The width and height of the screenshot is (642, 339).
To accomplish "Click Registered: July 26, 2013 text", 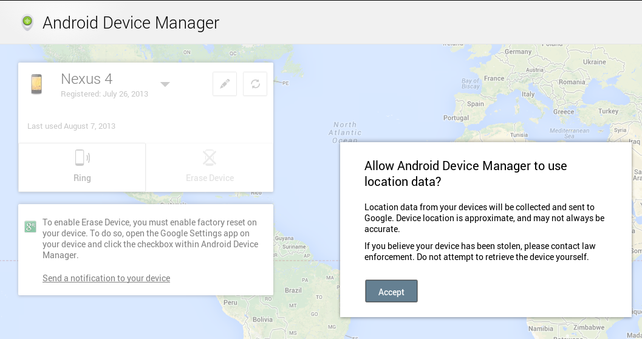I will point(104,94).
